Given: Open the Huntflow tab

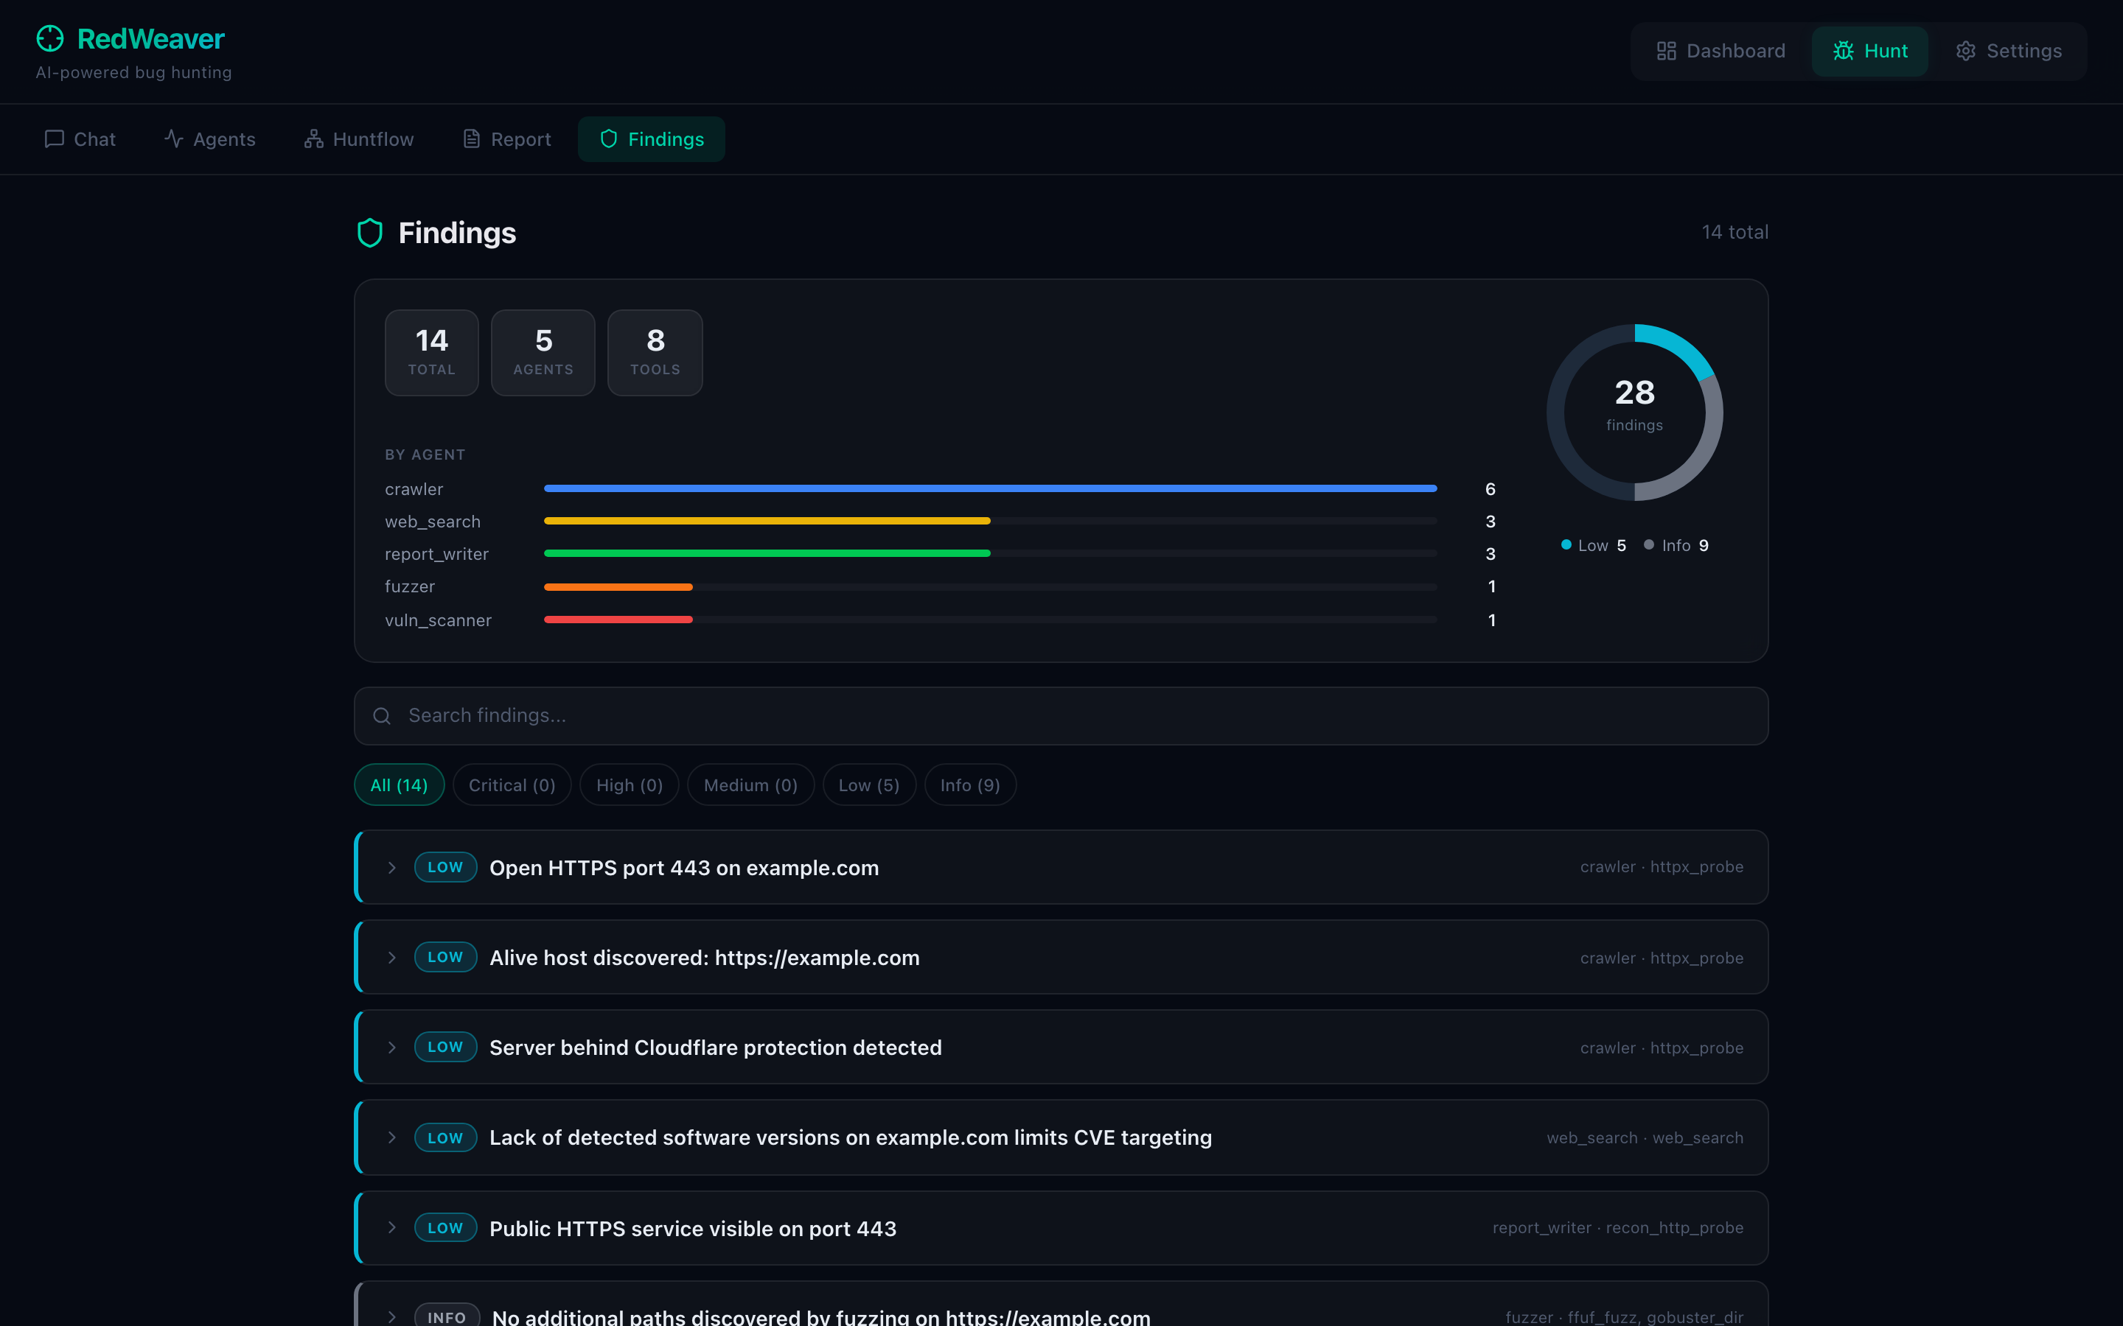Looking at the screenshot, I should tap(359, 139).
